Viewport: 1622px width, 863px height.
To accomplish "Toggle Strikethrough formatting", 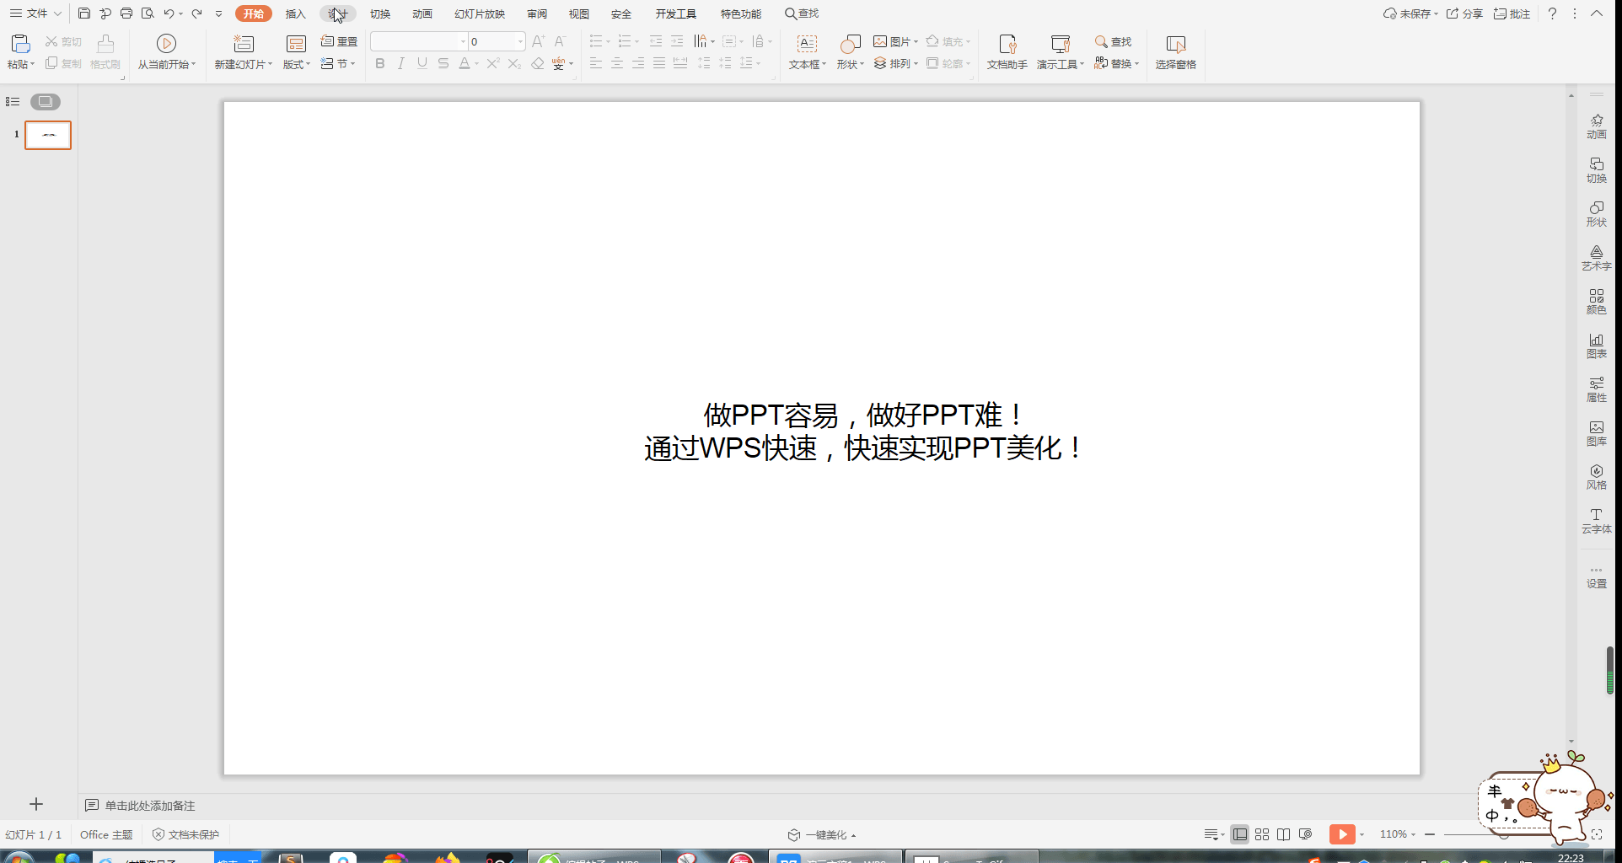I will [443, 64].
